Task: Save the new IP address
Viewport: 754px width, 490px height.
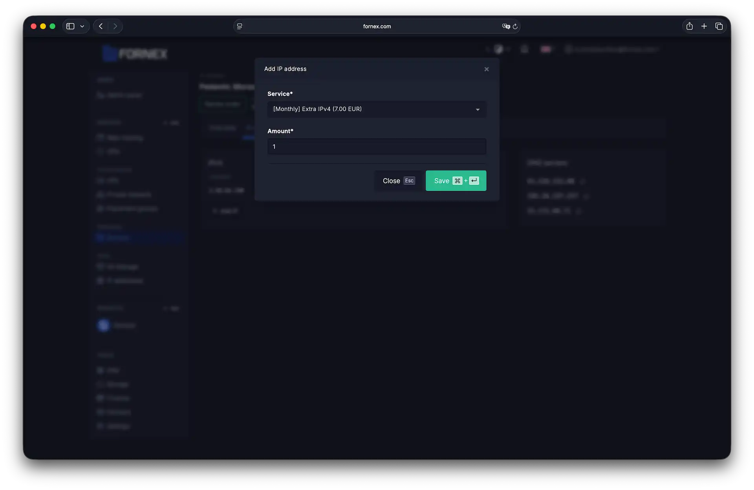Action: pyautogui.click(x=456, y=181)
